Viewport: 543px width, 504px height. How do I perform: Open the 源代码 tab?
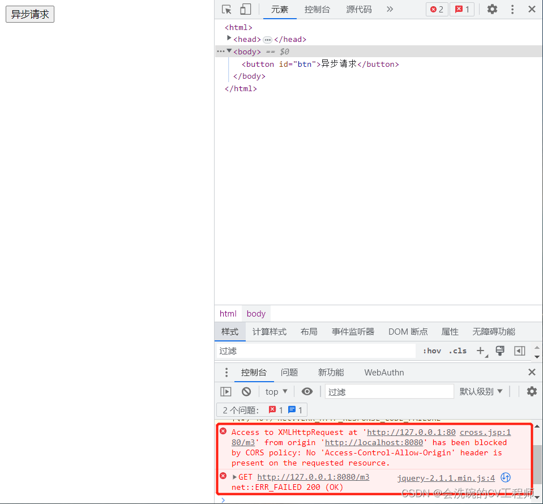(359, 10)
